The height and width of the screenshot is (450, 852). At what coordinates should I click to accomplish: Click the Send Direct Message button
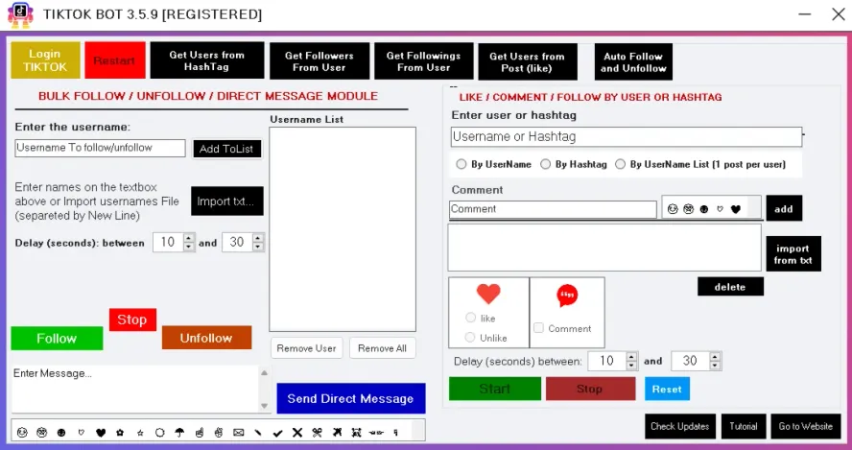click(x=351, y=398)
